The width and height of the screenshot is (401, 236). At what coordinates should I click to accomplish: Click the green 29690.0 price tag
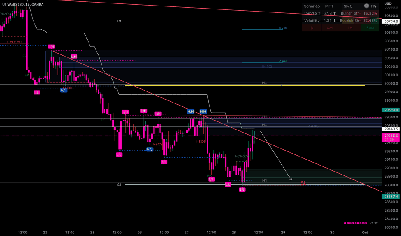[x=391, y=110]
